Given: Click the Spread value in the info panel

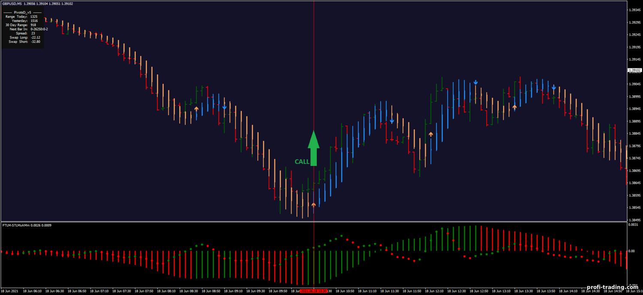Looking at the screenshot, I should pyautogui.click(x=33, y=33).
